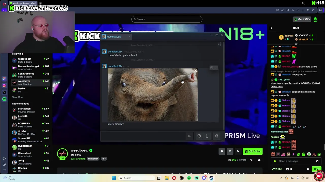This screenshot has width=325, height=182.
Task: Click Send a message chat input
Action: coord(296,161)
